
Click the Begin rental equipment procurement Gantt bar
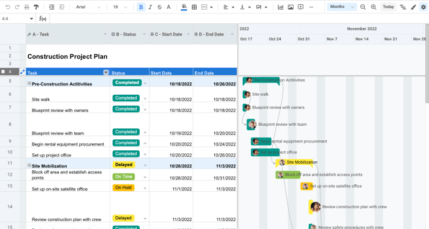tap(261, 141)
